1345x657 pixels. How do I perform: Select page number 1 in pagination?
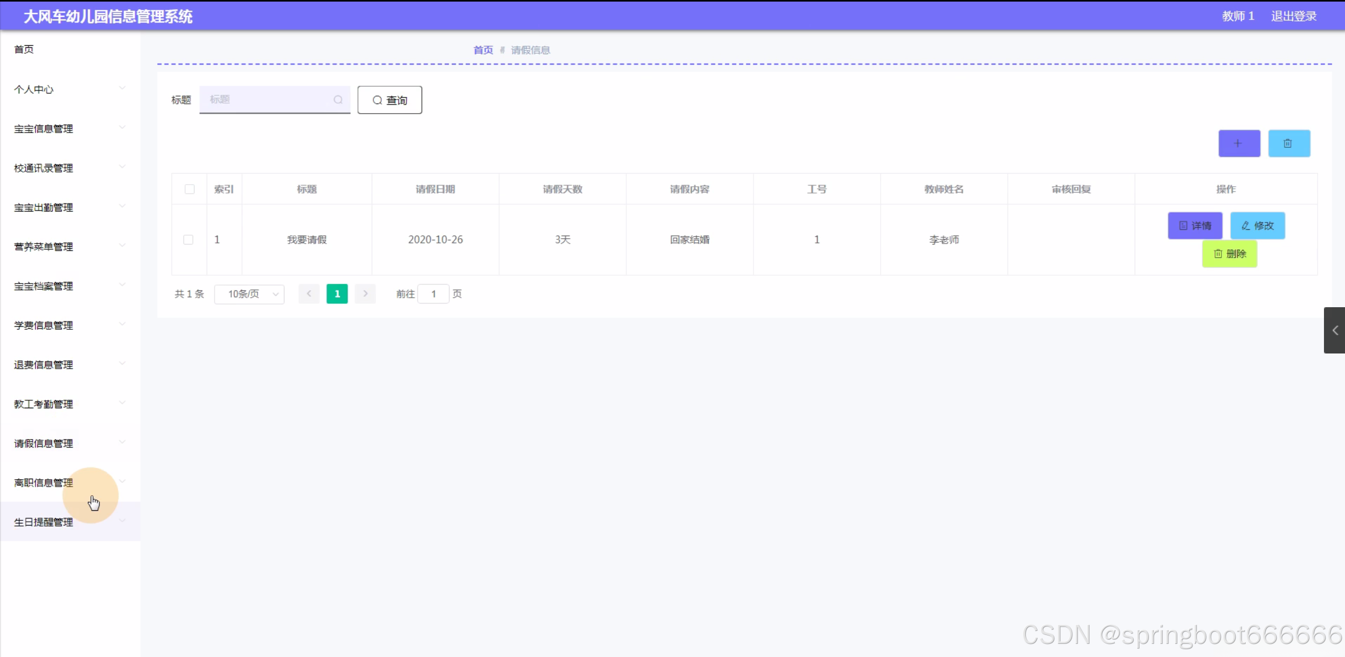point(337,294)
